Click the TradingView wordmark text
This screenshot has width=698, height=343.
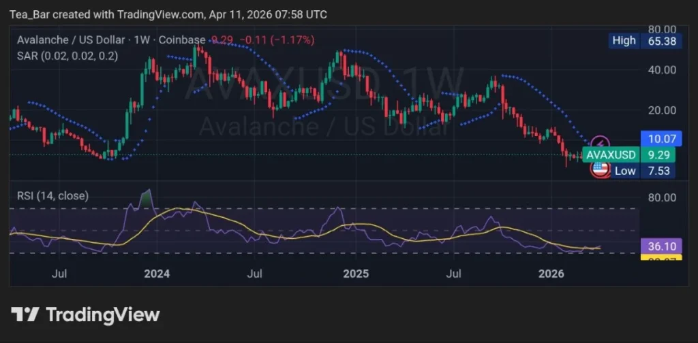click(x=103, y=314)
